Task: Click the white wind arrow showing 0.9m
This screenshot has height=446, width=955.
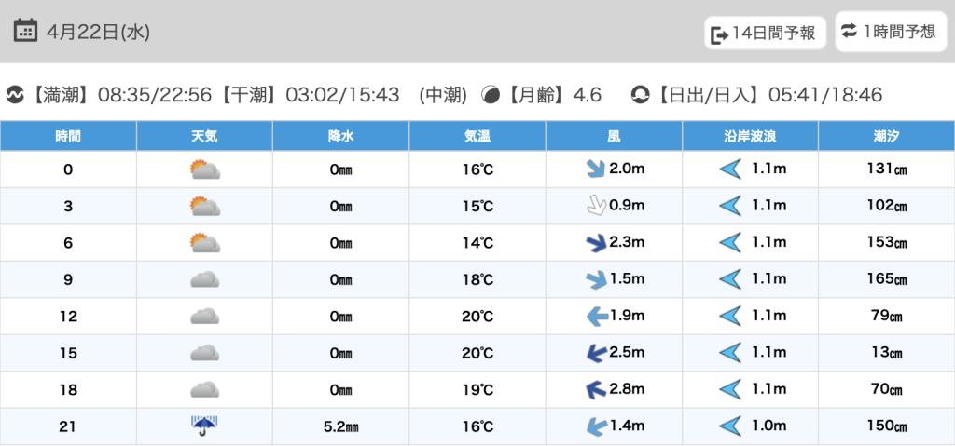Action: pyautogui.click(x=592, y=206)
